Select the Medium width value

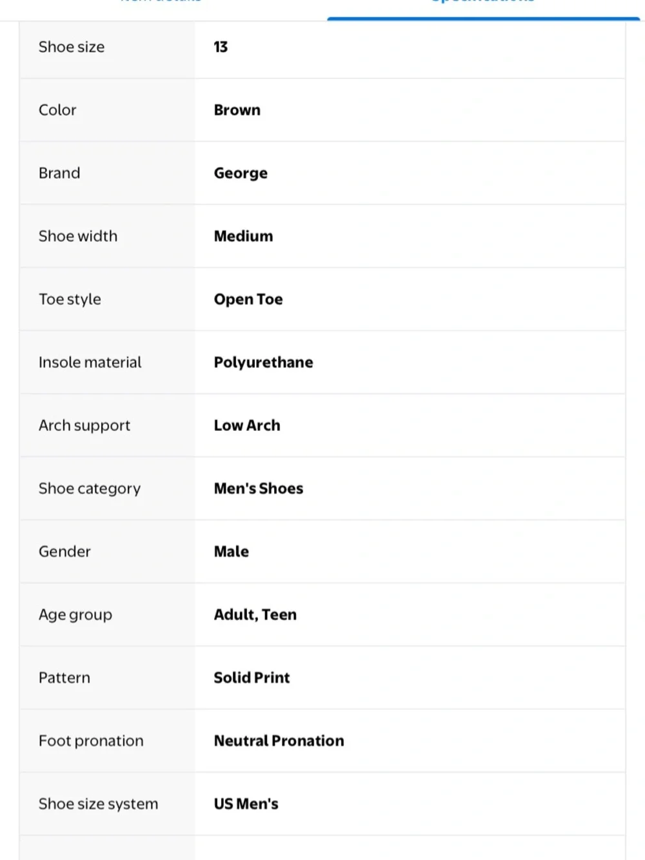pos(243,236)
